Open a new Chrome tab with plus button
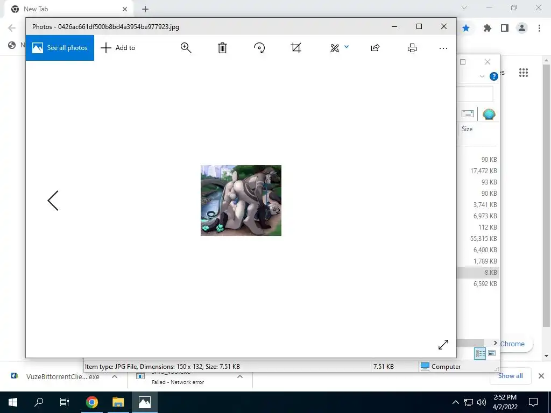The image size is (551, 413). (x=145, y=9)
